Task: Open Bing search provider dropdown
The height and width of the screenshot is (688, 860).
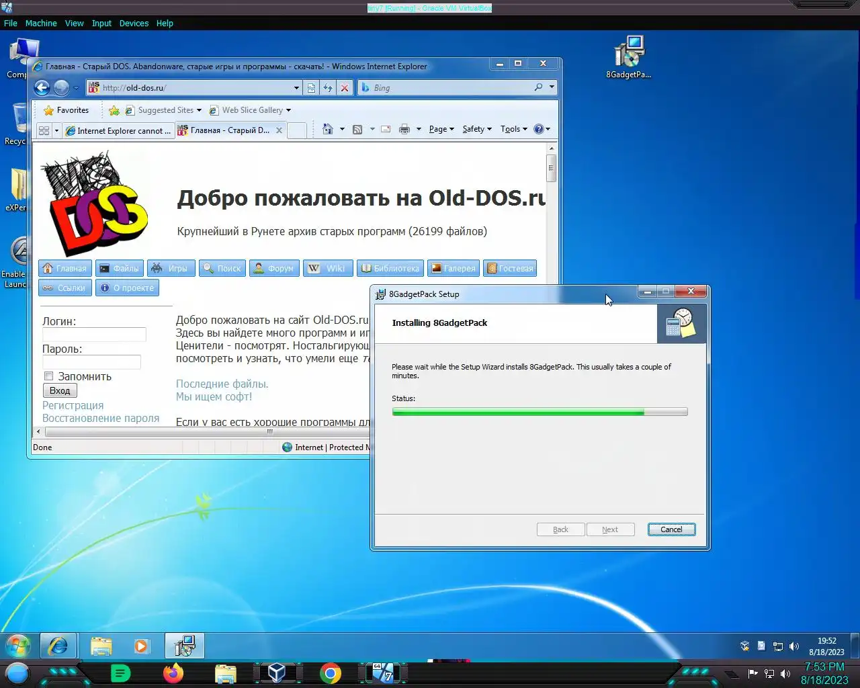Action: (x=552, y=87)
